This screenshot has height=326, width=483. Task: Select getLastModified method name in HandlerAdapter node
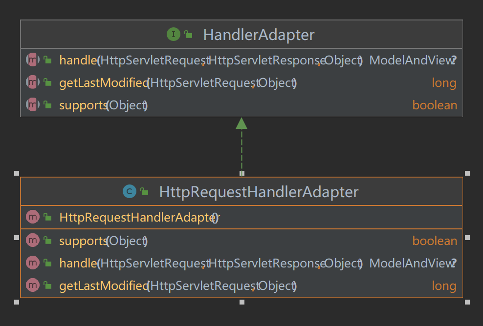click(103, 83)
